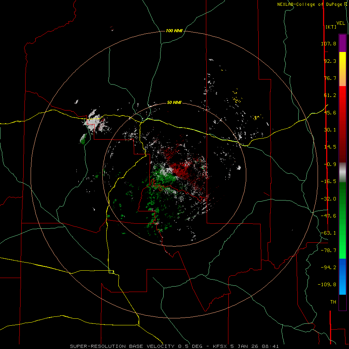This screenshot has height=349, width=349.
Task: Click the 107.8 velocity scale value
Action: click(328, 43)
